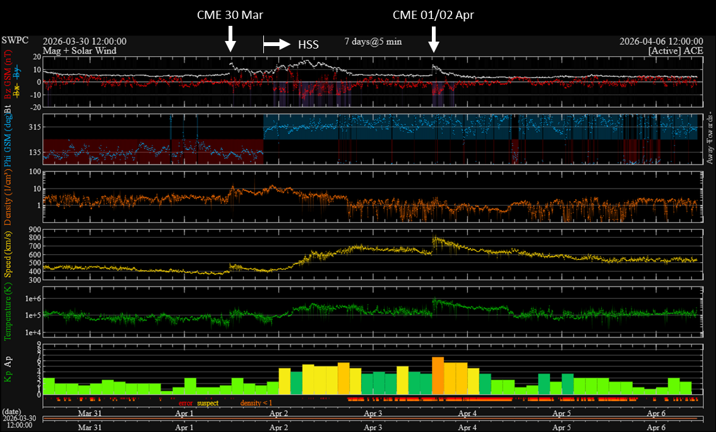
Task: Click the HSS right-pointing arrow
Action: [276, 44]
